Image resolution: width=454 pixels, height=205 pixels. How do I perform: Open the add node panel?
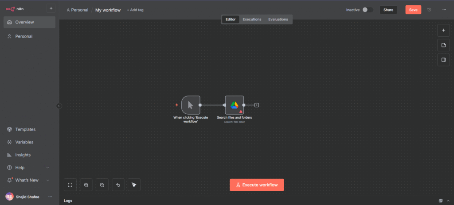click(443, 30)
